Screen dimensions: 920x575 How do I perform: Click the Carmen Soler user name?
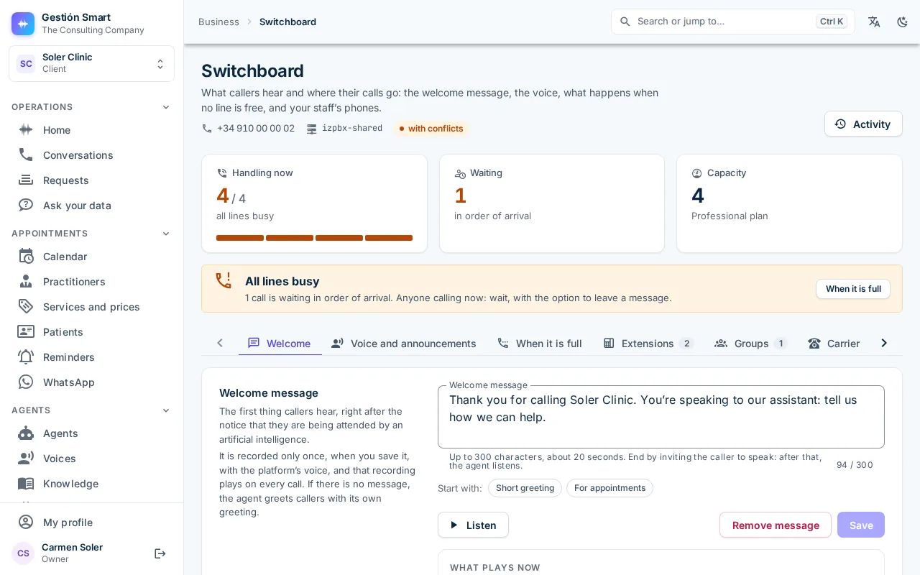(72, 547)
